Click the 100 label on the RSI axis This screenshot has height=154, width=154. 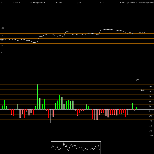tap(2, 28)
